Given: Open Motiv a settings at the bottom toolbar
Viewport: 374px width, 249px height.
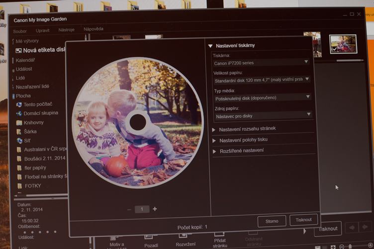Looking at the screenshot, I should click(117, 243).
